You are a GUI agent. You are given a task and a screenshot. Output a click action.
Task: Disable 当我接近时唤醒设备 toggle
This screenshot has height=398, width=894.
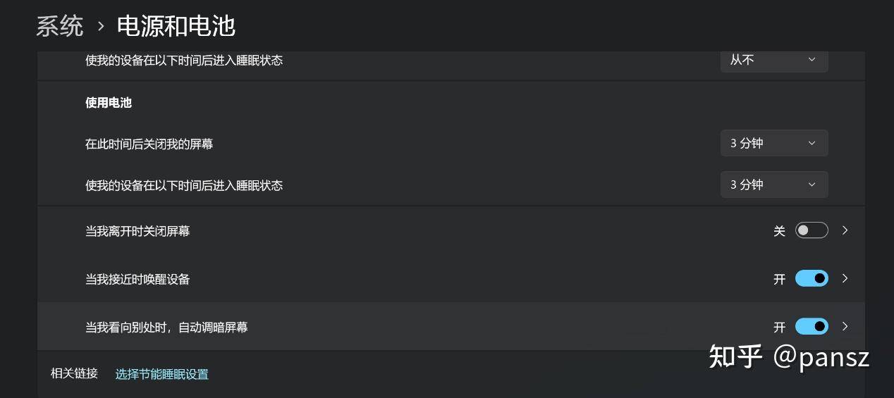(x=812, y=278)
